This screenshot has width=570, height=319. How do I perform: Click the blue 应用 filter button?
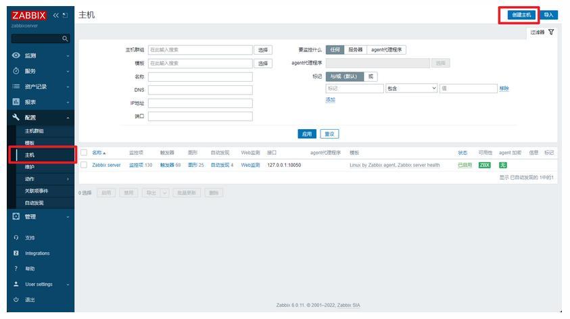click(307, 134)
